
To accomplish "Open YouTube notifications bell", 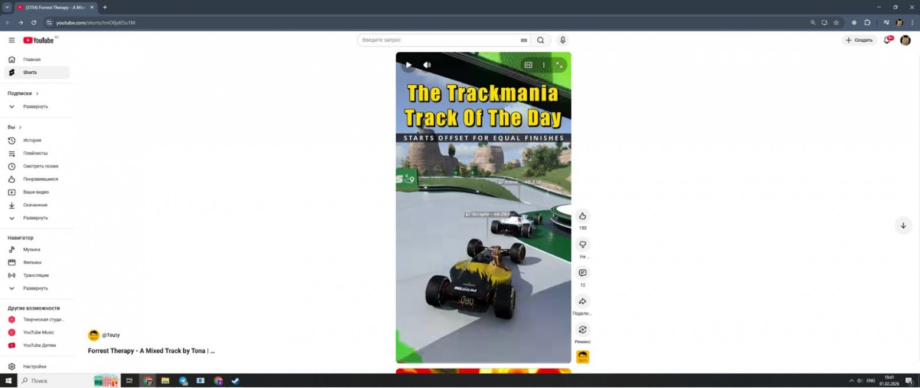I will click(x=887, y=40).
